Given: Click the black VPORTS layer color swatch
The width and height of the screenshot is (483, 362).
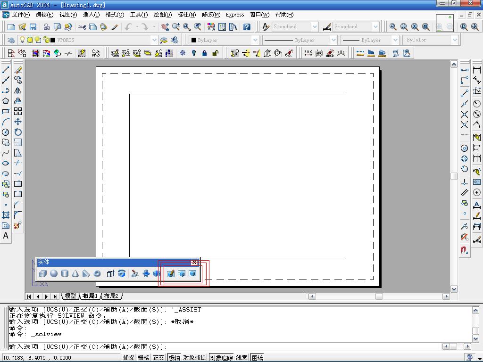Looking at the screenshot, I should 53,40.
